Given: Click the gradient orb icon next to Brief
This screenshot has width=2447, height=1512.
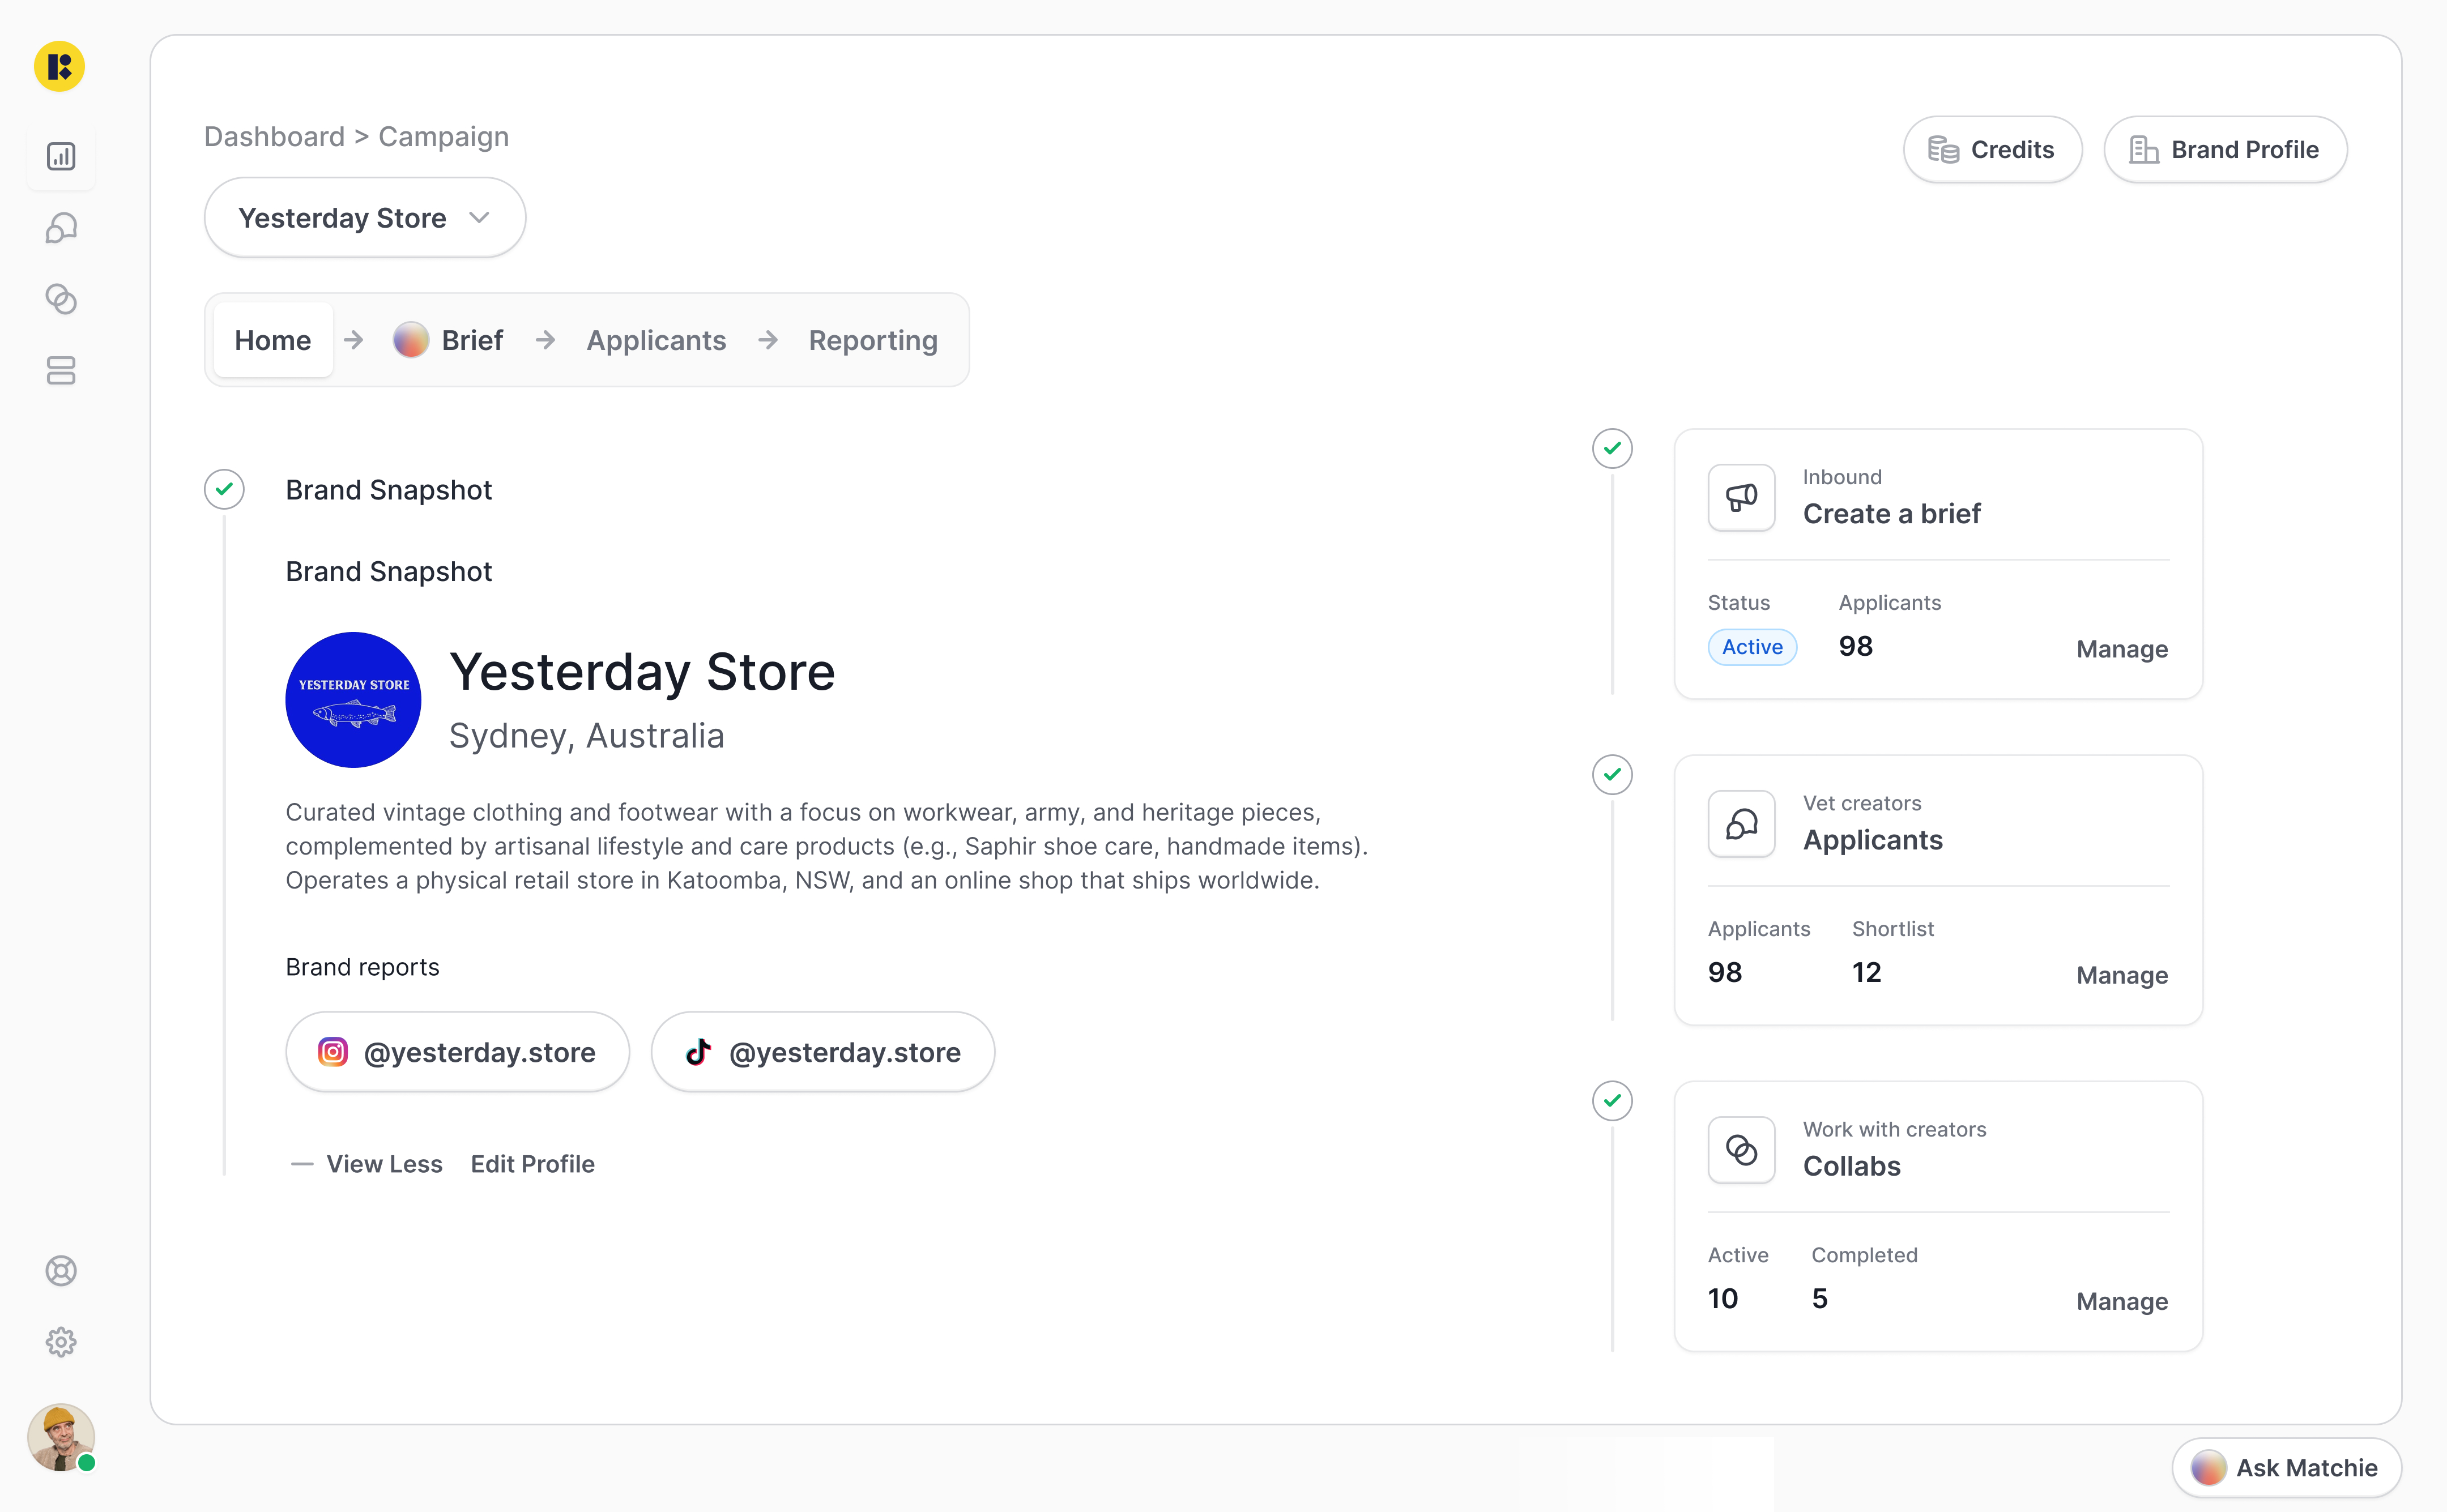Looking at the screenshot, I should 411,340.
